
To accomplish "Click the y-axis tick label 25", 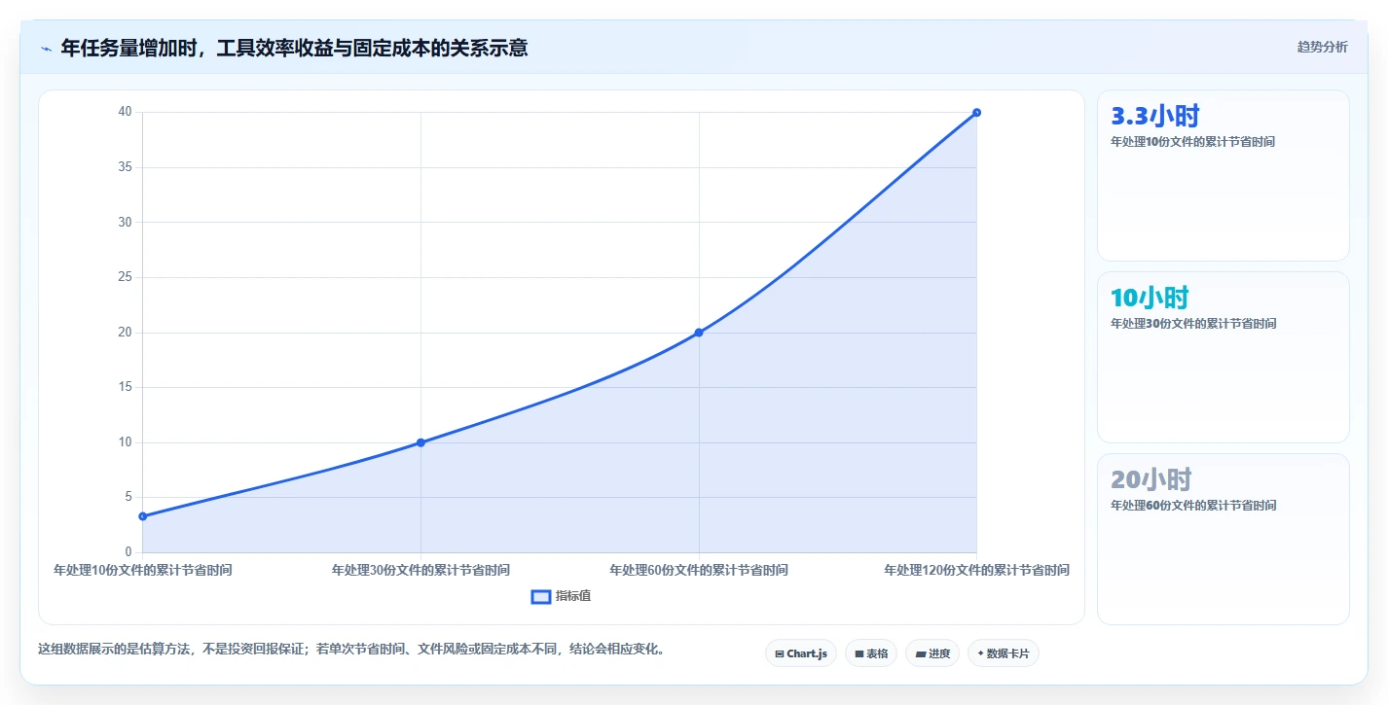I will click(126, 277).
